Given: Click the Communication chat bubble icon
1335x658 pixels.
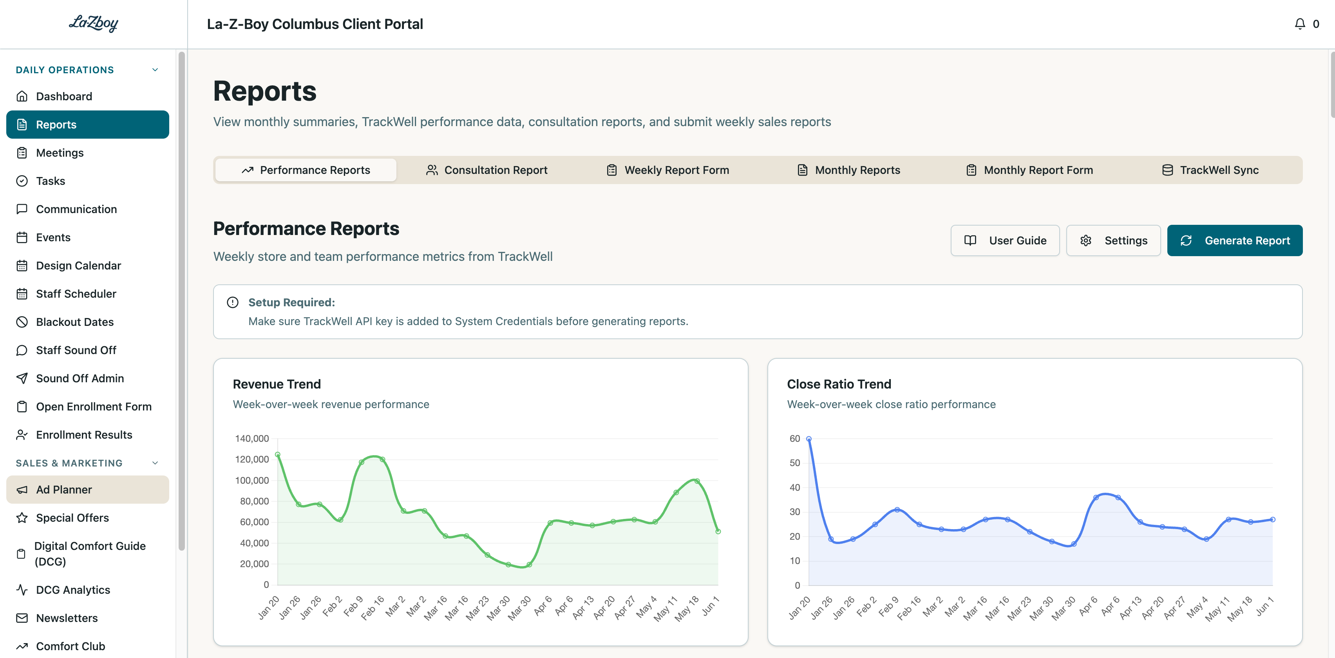Looking at the screenshot, I should click(22, 209).
